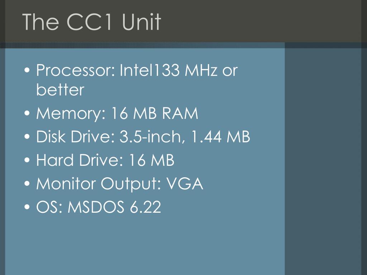The image size is (367, 275).
Task: Click the Disk Drive: 3.5-inch line
Action: (x=143, y=136)
